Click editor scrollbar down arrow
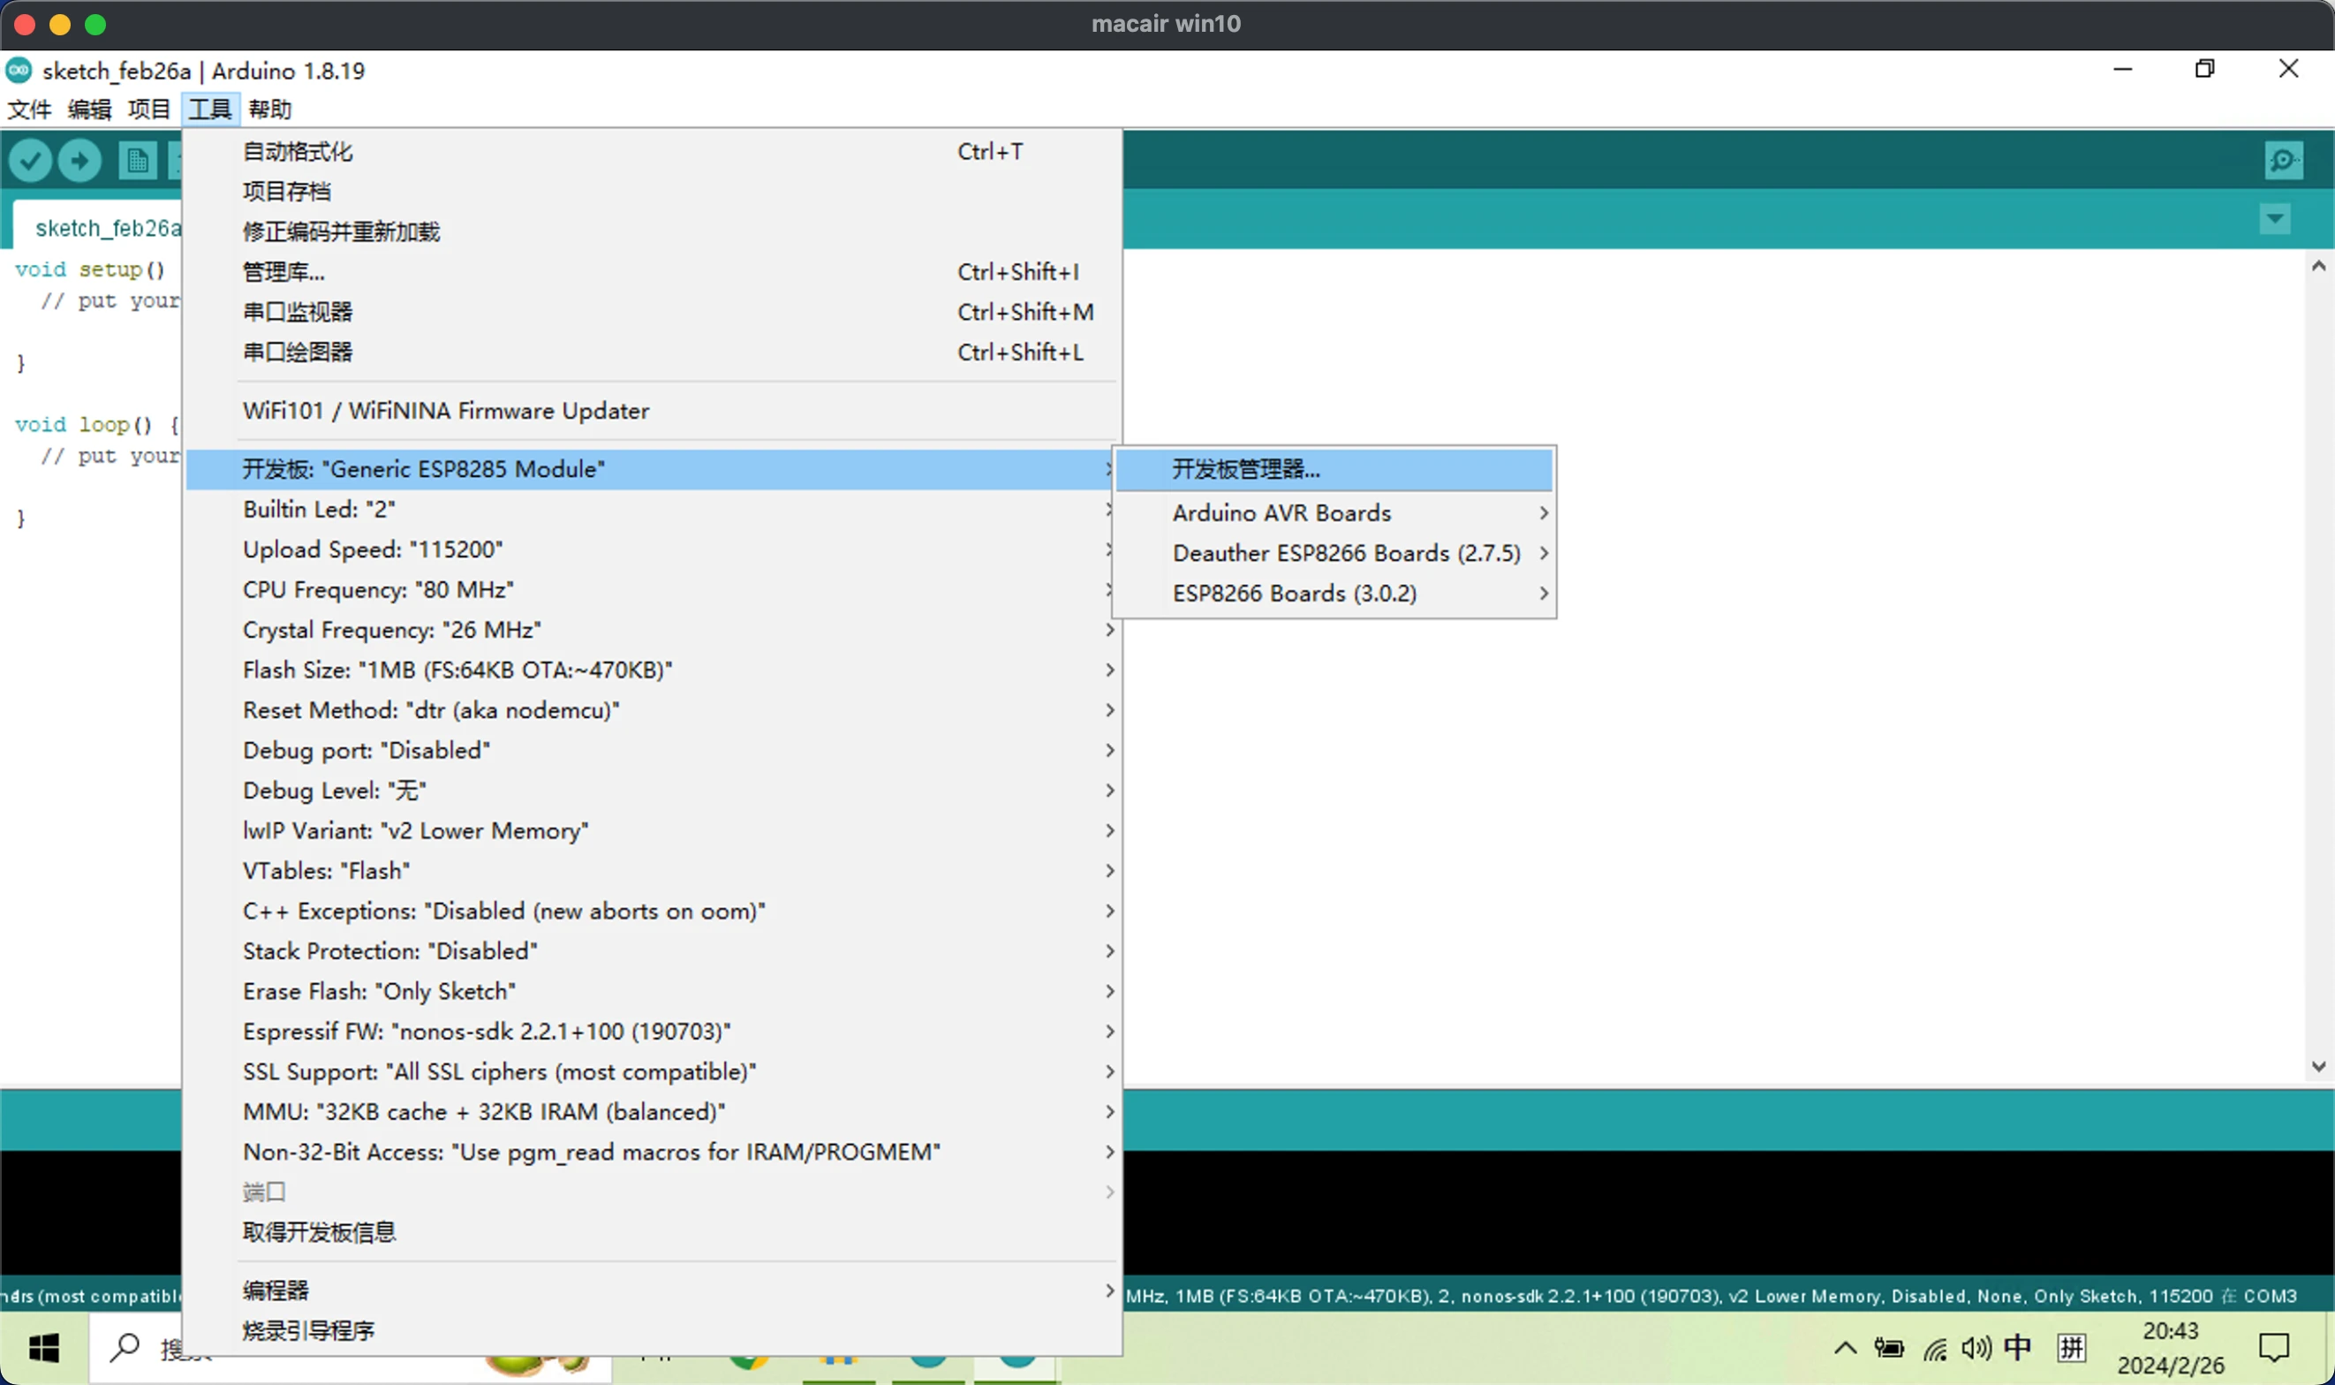Screen dimensions: 2335x1385 (x=2318, y=1066)
